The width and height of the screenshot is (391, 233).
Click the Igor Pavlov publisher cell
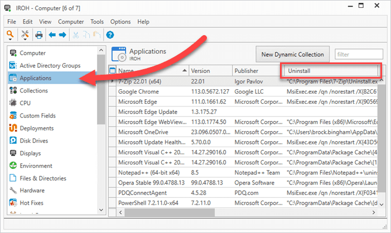[258, 81]
